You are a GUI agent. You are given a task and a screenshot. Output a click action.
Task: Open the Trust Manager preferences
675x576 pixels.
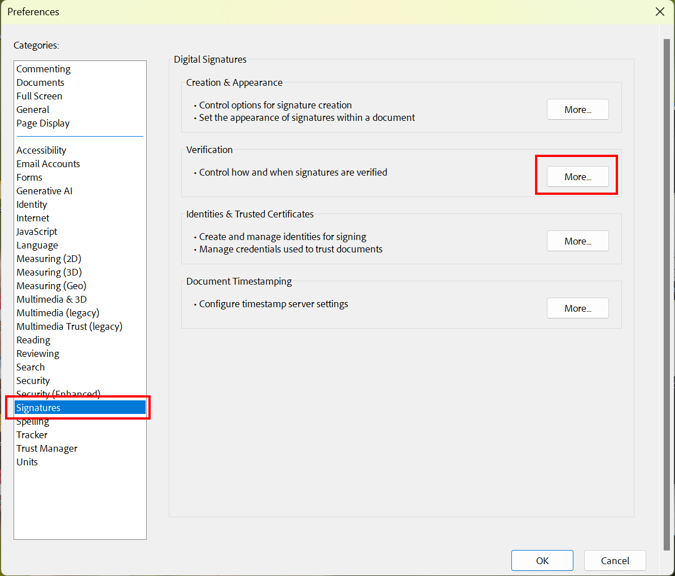tap(47, 448)
